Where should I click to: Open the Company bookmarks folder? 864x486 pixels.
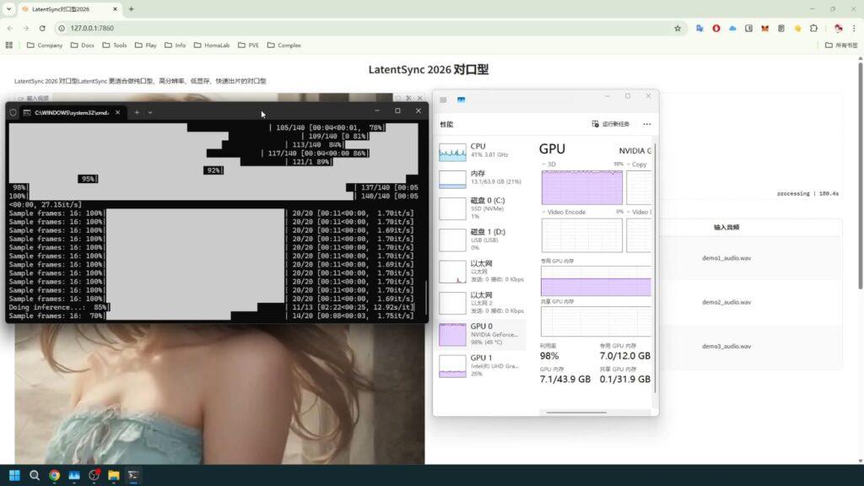pyautogui.click(x=45, y=46)
